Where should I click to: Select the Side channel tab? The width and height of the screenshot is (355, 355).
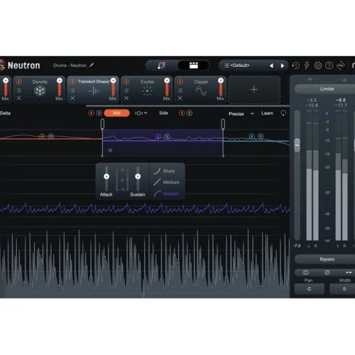[x=163, y=113]
